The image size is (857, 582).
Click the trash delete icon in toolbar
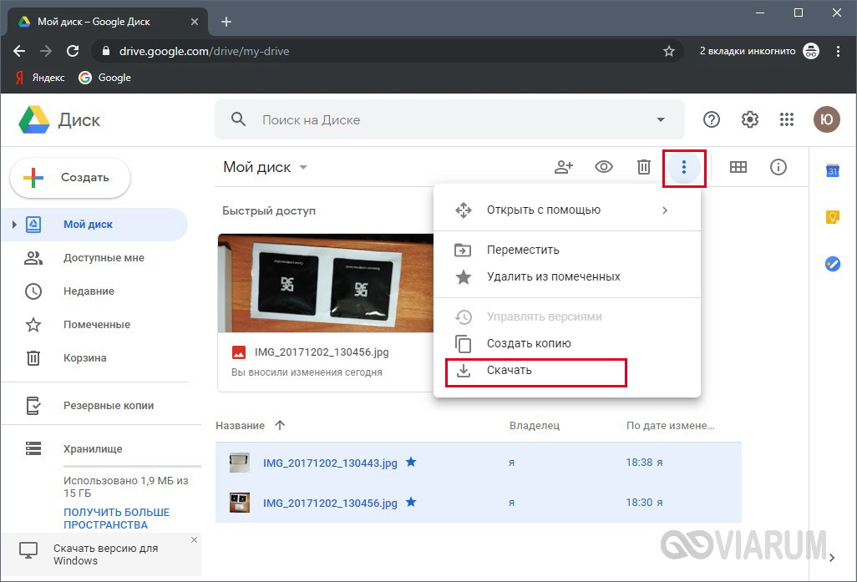(x=643, y=167)
